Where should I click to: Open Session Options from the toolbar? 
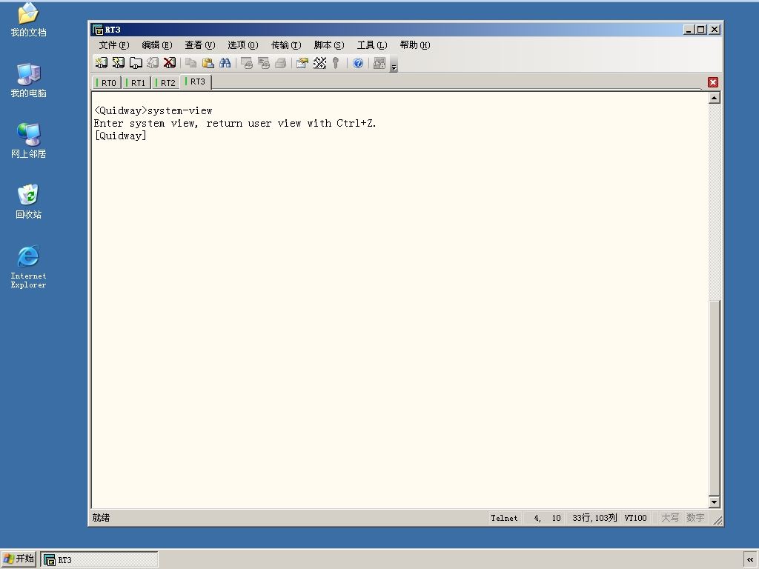[302, 63]
